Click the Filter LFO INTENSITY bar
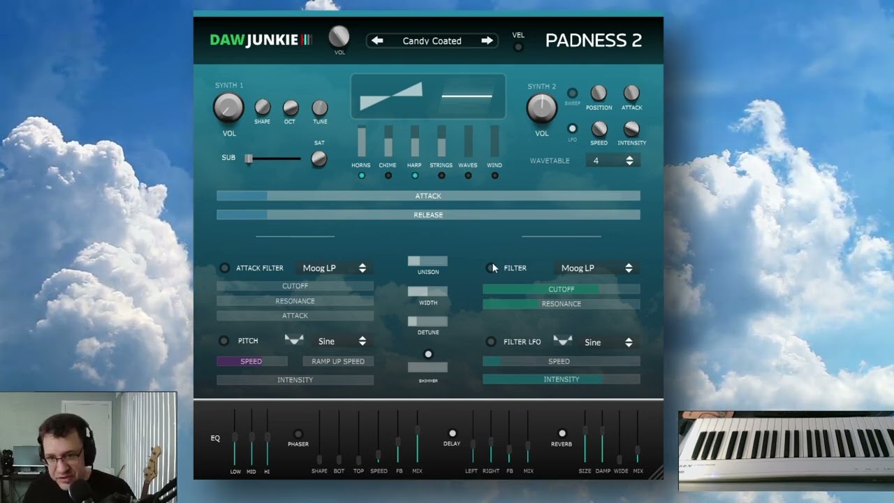894x503 pixels. 562,379
